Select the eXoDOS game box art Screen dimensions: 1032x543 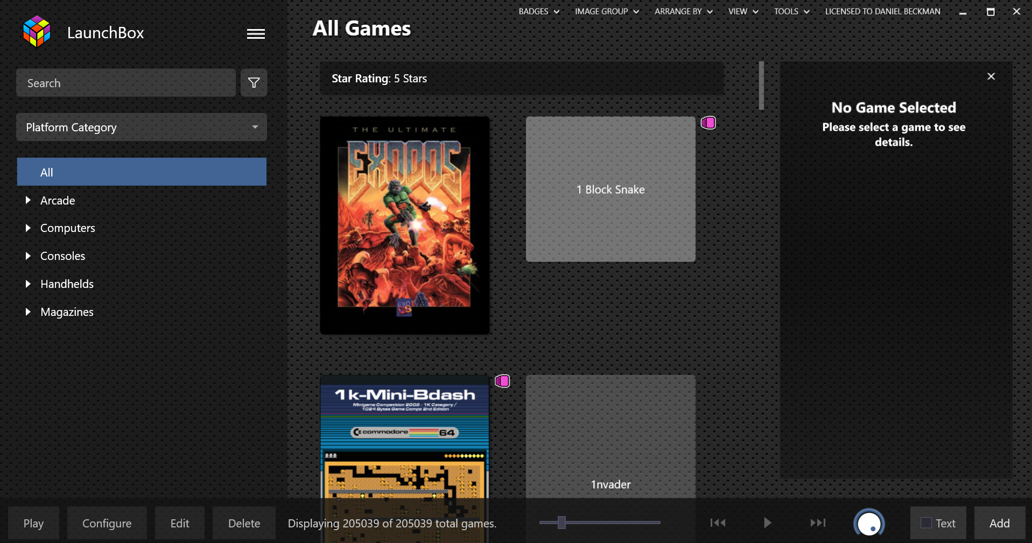(405, 225)
